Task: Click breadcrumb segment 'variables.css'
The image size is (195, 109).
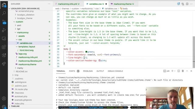Action: click(x=111, y=8)
